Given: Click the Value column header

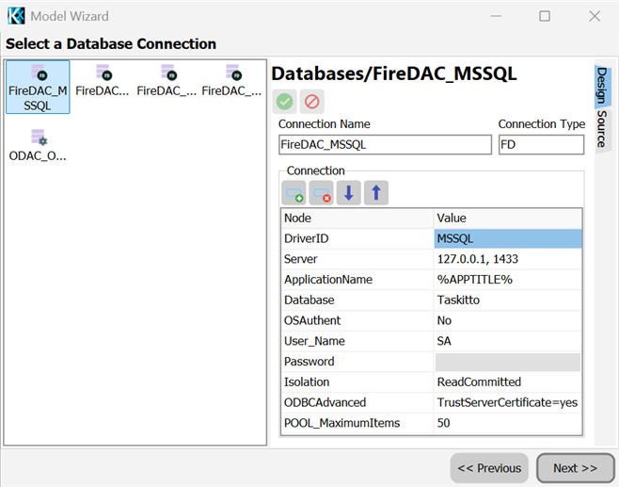Looking at the screenshot, I should [x=508, y=219].
